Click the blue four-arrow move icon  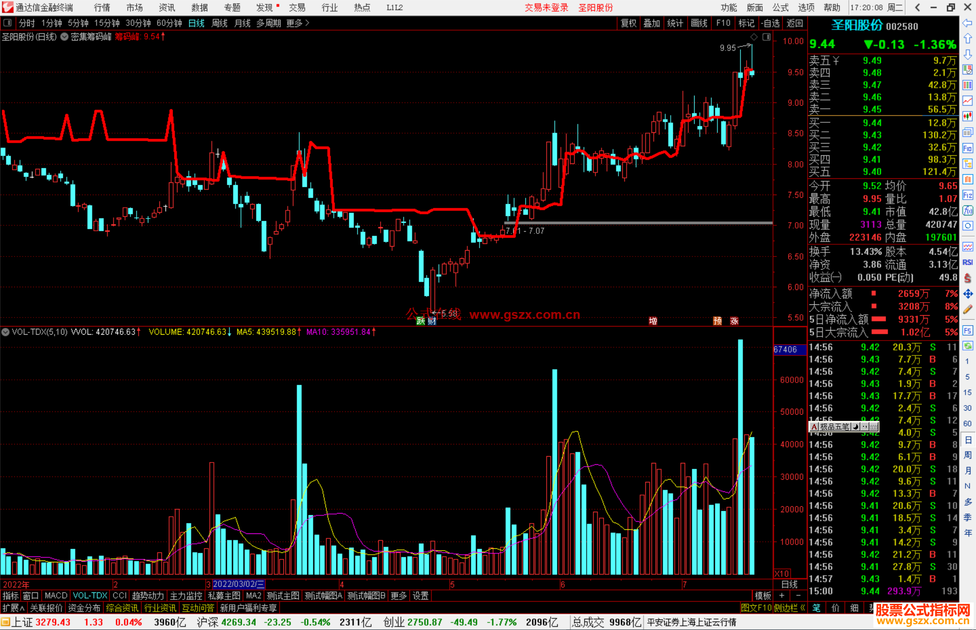tap(967, 294)
